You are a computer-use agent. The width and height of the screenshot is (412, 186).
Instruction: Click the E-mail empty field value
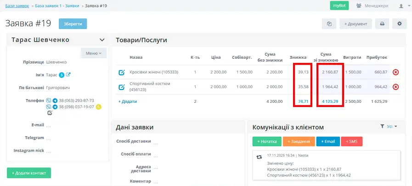click(x=49, y=125)
